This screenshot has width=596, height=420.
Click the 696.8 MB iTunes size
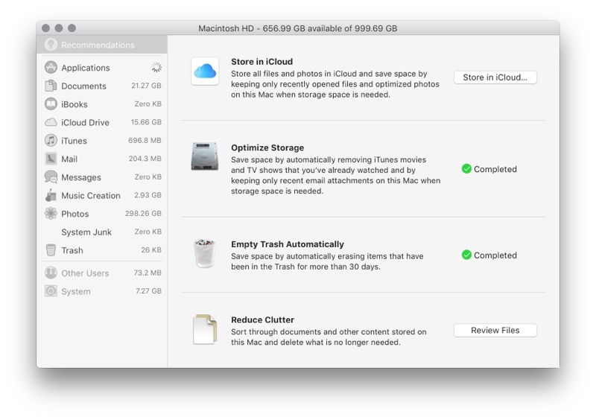145,140
